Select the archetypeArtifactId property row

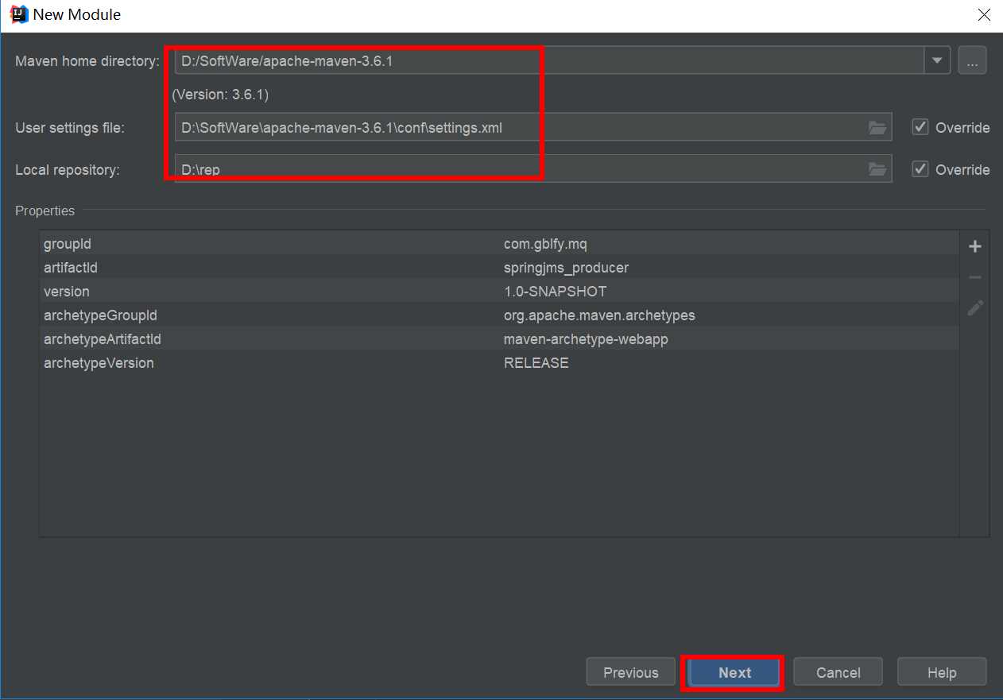click(x=499, y=339)
